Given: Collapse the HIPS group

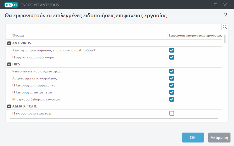Looking at the screenshot, I should (9, 64).
